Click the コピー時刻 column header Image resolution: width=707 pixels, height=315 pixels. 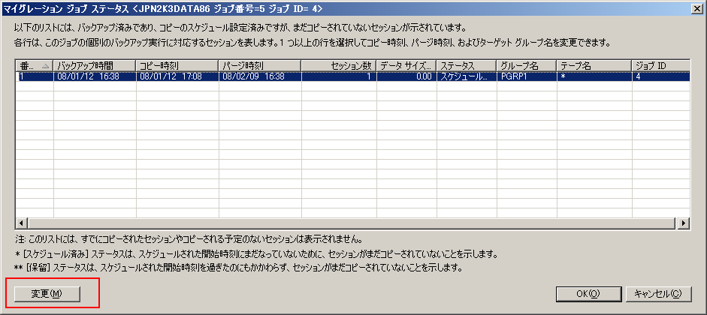pos(177,65)
